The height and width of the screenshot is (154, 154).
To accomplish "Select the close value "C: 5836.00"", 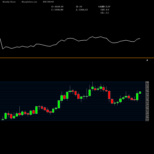I will tap(57, 10).
